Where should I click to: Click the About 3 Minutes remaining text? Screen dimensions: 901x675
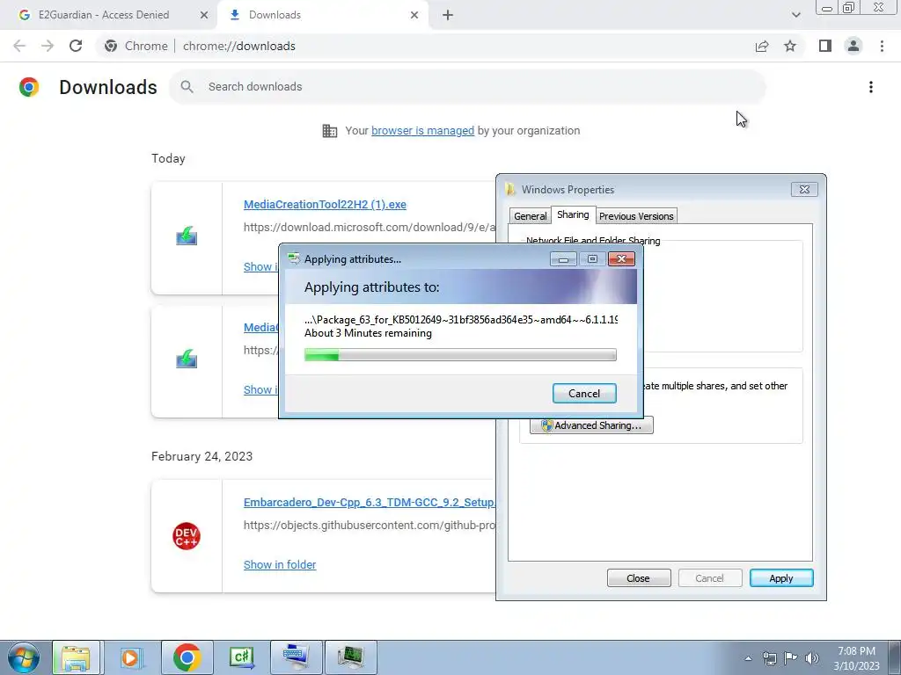(x=369, y=333)
